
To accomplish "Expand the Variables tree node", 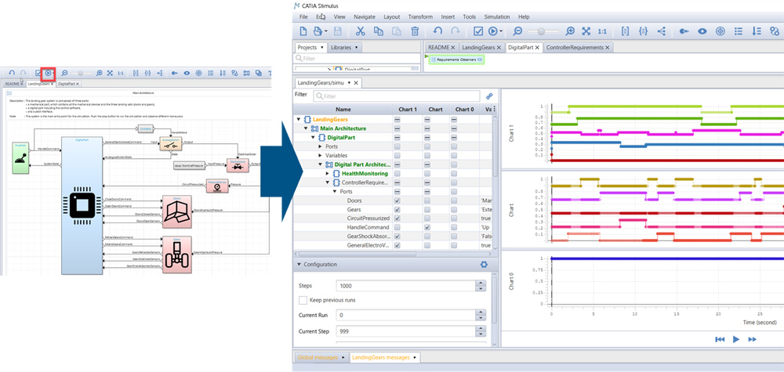I will click(321, 155).
